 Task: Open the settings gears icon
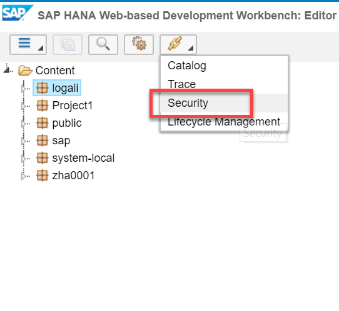click(139, 44)
